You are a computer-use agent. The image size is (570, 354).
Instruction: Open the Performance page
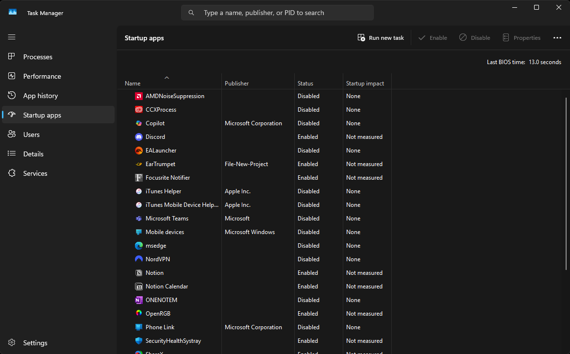58,76
